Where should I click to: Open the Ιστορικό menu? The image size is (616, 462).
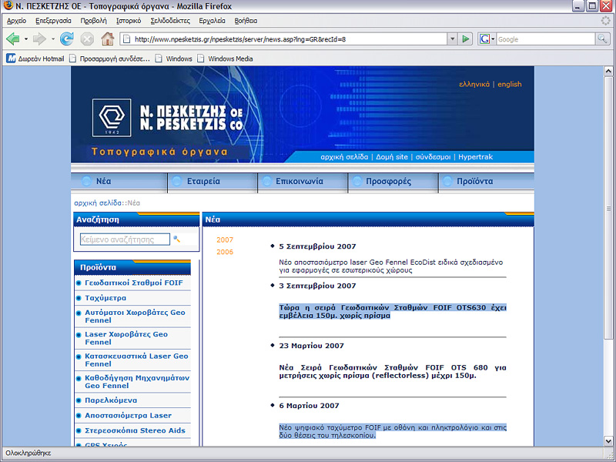point(129,21)
